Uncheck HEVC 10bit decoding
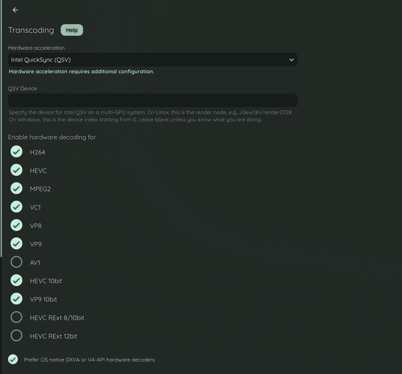This screenshot has height=374, width=402. point(17,281)
